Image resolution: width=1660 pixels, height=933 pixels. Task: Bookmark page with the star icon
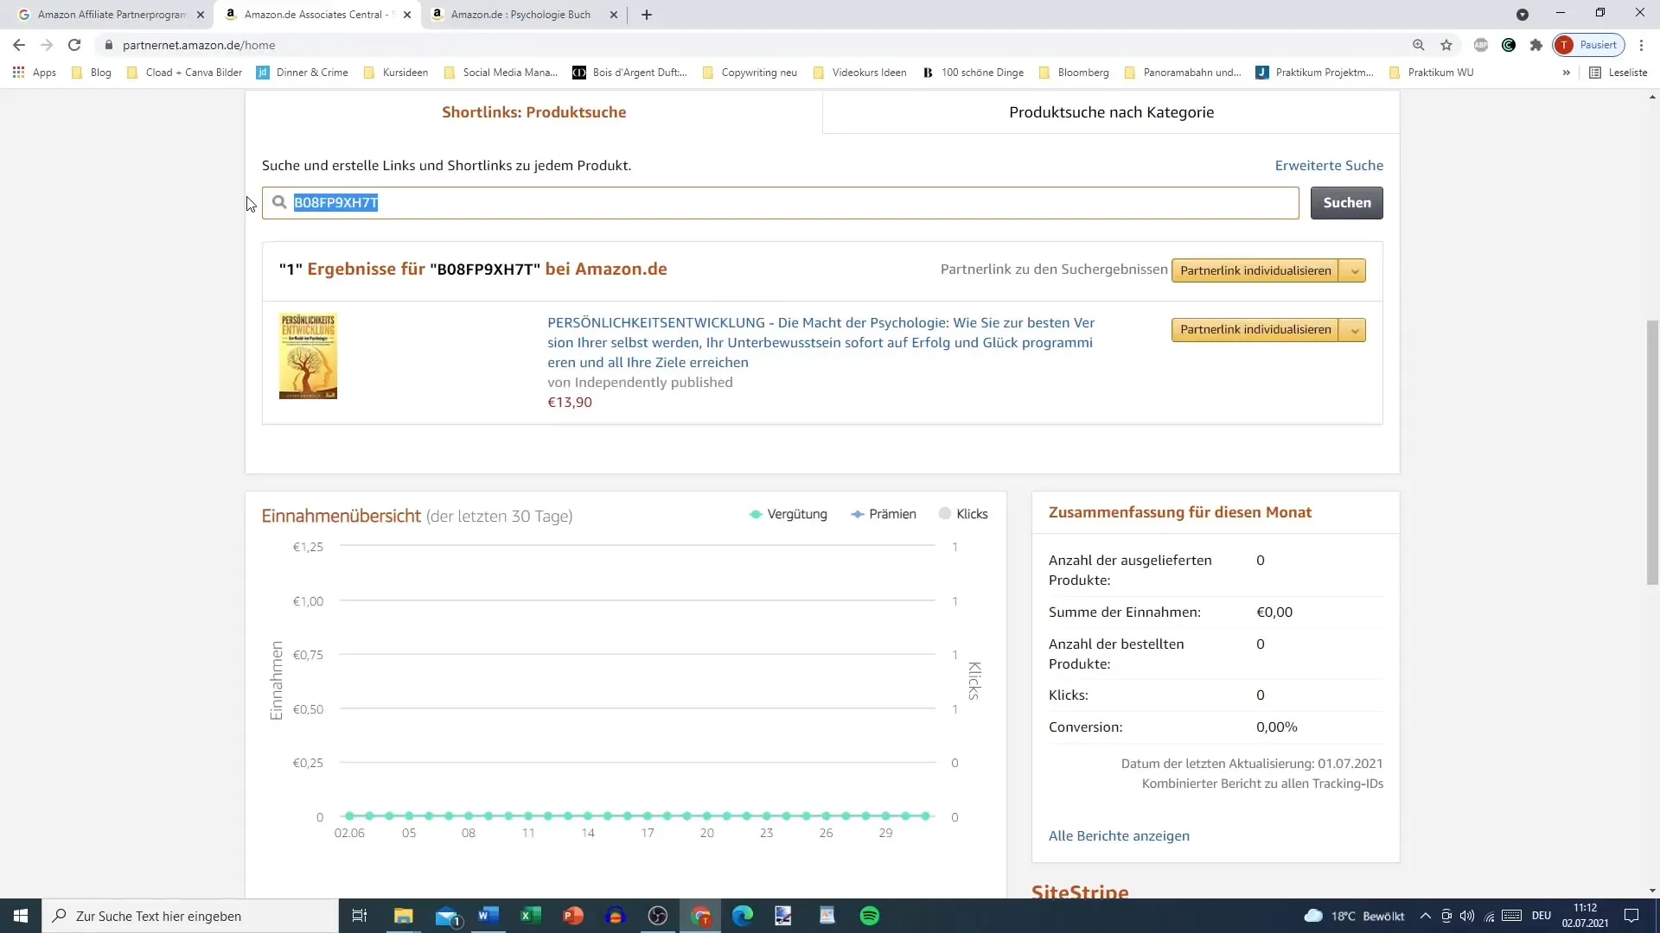1446,45
